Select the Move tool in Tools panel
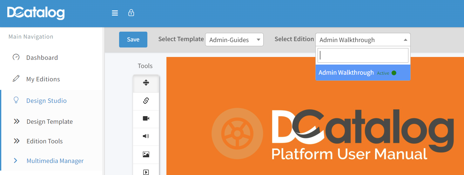This screenshot has width=464, height=175. (x=146, y=83)
